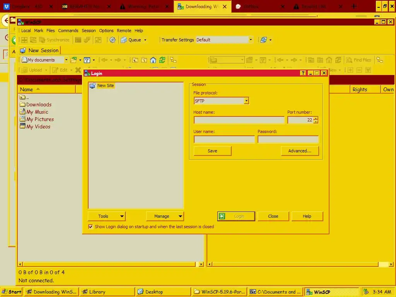Open the Options menu
The height and width of the screenshot is (297, 396).
coord(106,31)
